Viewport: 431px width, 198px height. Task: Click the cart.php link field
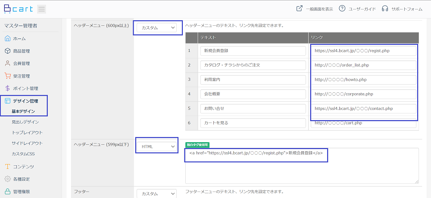[363, 123]
